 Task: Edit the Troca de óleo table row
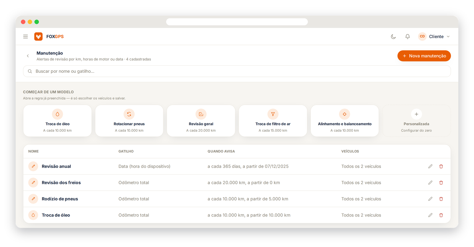point(430,215)
